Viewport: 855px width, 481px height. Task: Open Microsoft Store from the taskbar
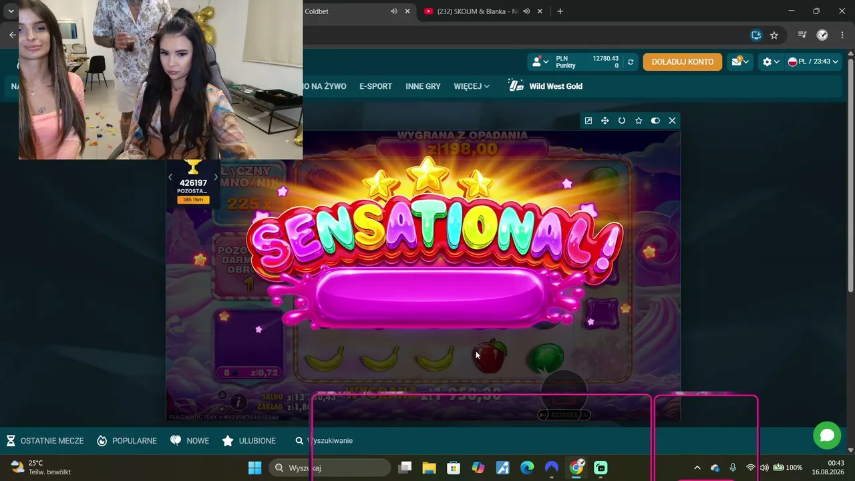[454, 468]
